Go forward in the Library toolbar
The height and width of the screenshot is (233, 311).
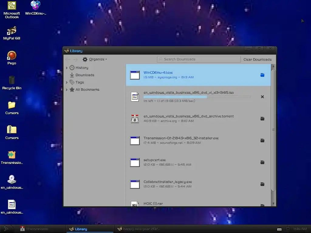[x=75, y=59]
